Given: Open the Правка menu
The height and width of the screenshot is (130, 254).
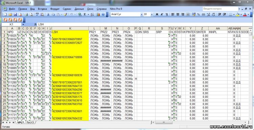Looking at the screenshot, I should click(x=23, y=9).
